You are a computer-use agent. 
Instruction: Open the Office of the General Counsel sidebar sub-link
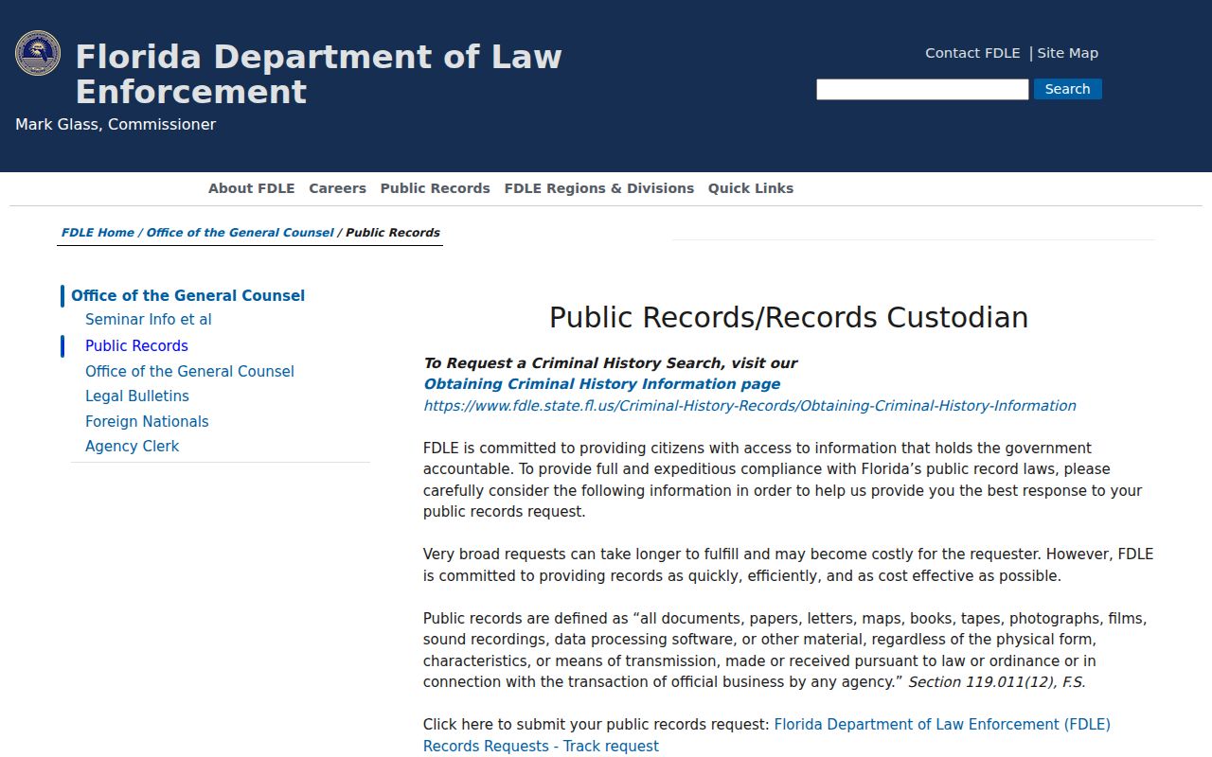click(189, 372)
